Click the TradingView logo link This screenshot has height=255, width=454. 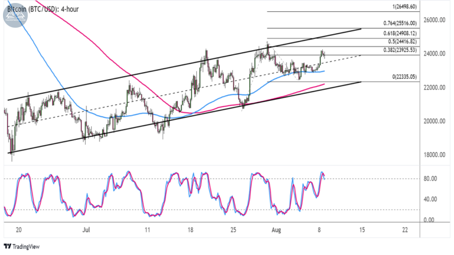pos(22,247)
